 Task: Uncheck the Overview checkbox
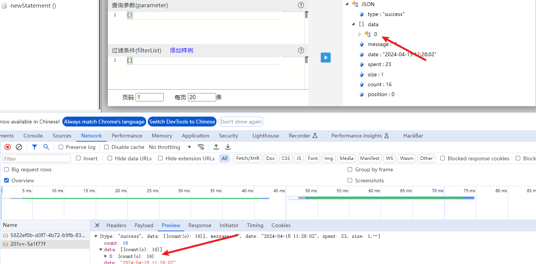[6, 180]
